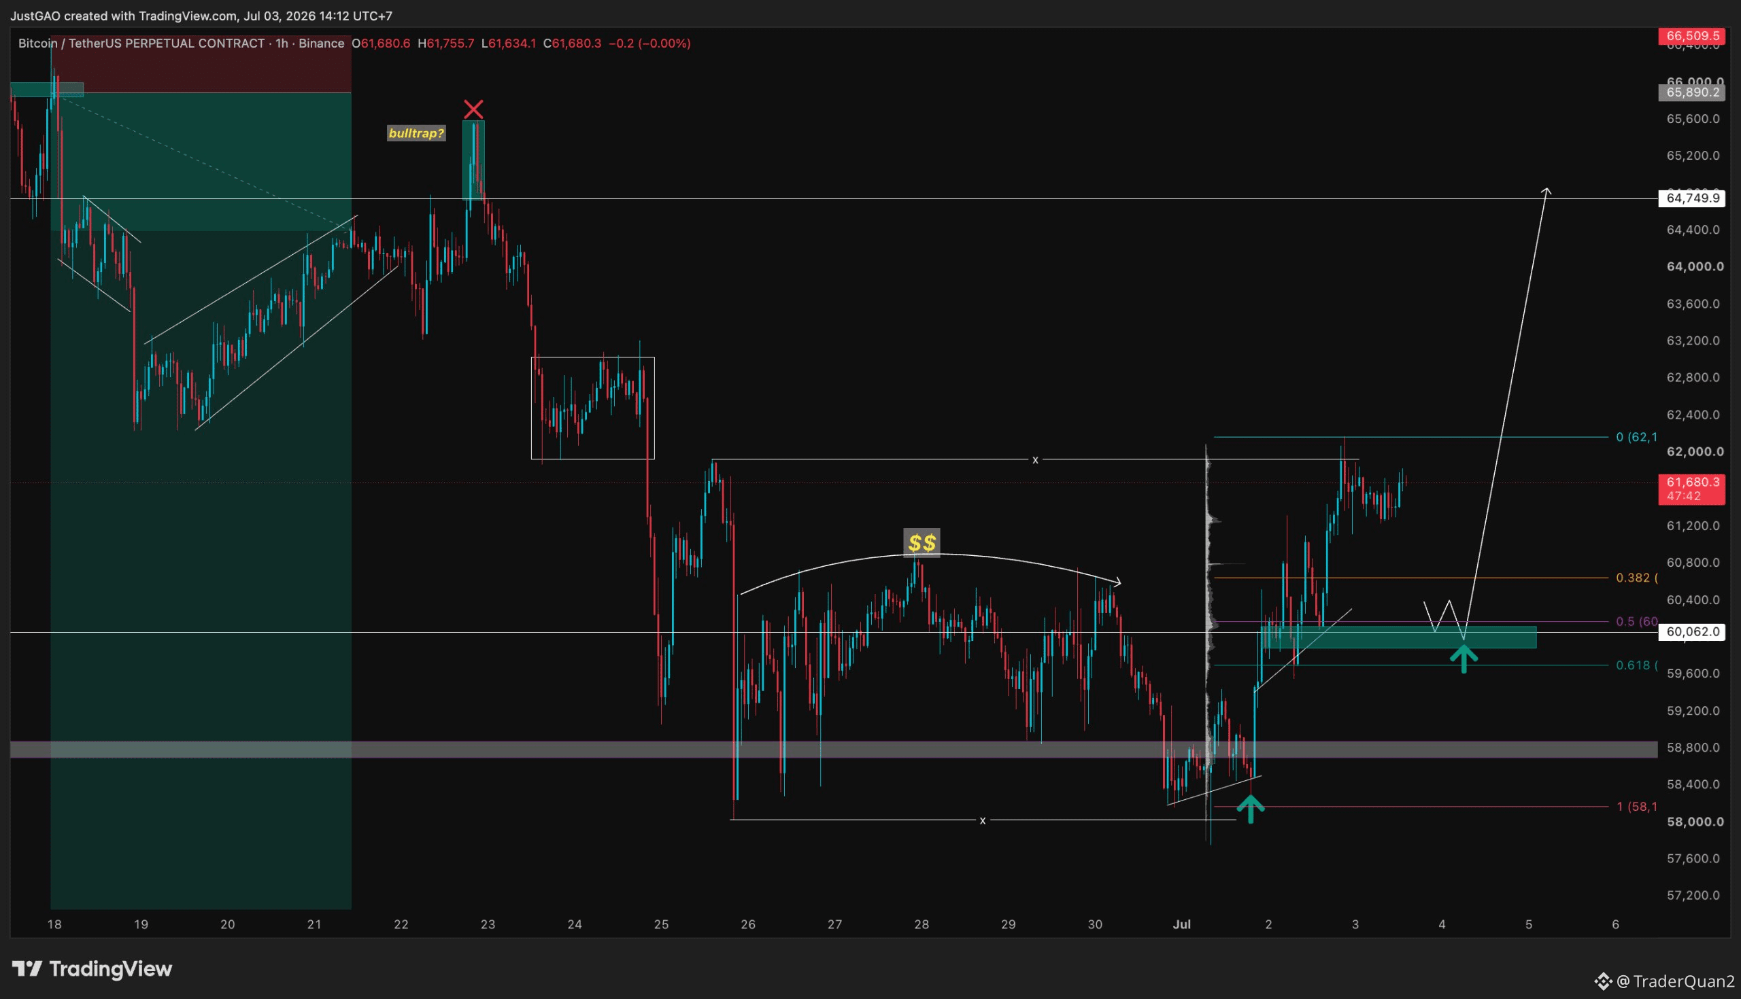Click the white 60,062.0 price label
The image size is (1741, 999).
[1691, 632]
